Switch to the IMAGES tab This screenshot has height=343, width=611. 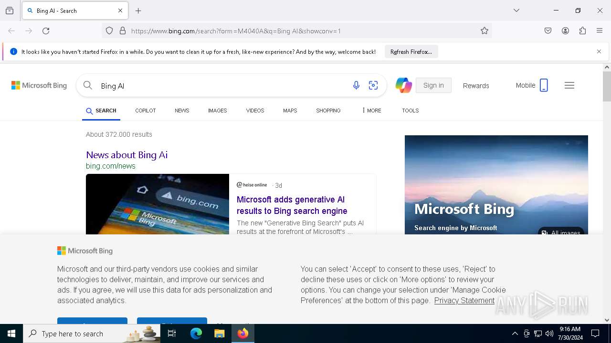tap(217, 111)
